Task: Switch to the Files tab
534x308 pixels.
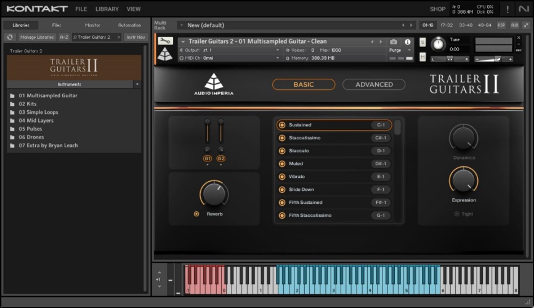Action: pos(57,25)
